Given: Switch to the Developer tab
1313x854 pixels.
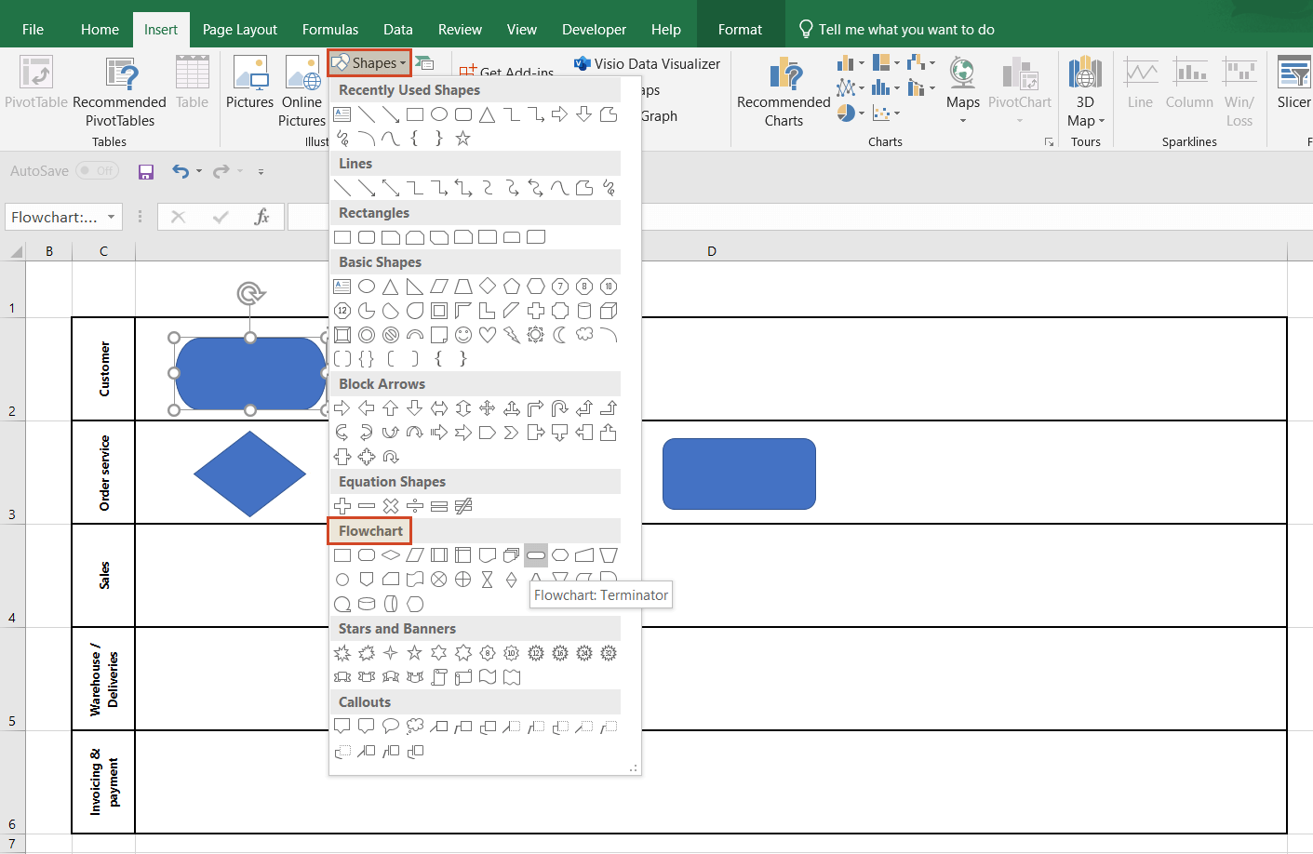Looking at the screenshot, I should 594,29.
